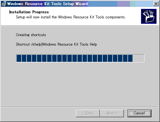Click the disabled Back button

tap(88, 113)
